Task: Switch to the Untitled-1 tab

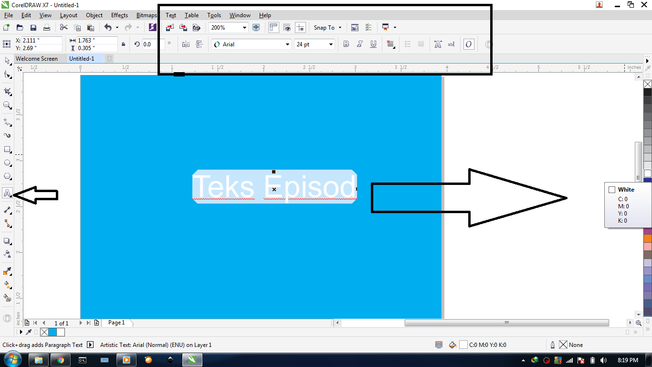Action: click(82, 59)
